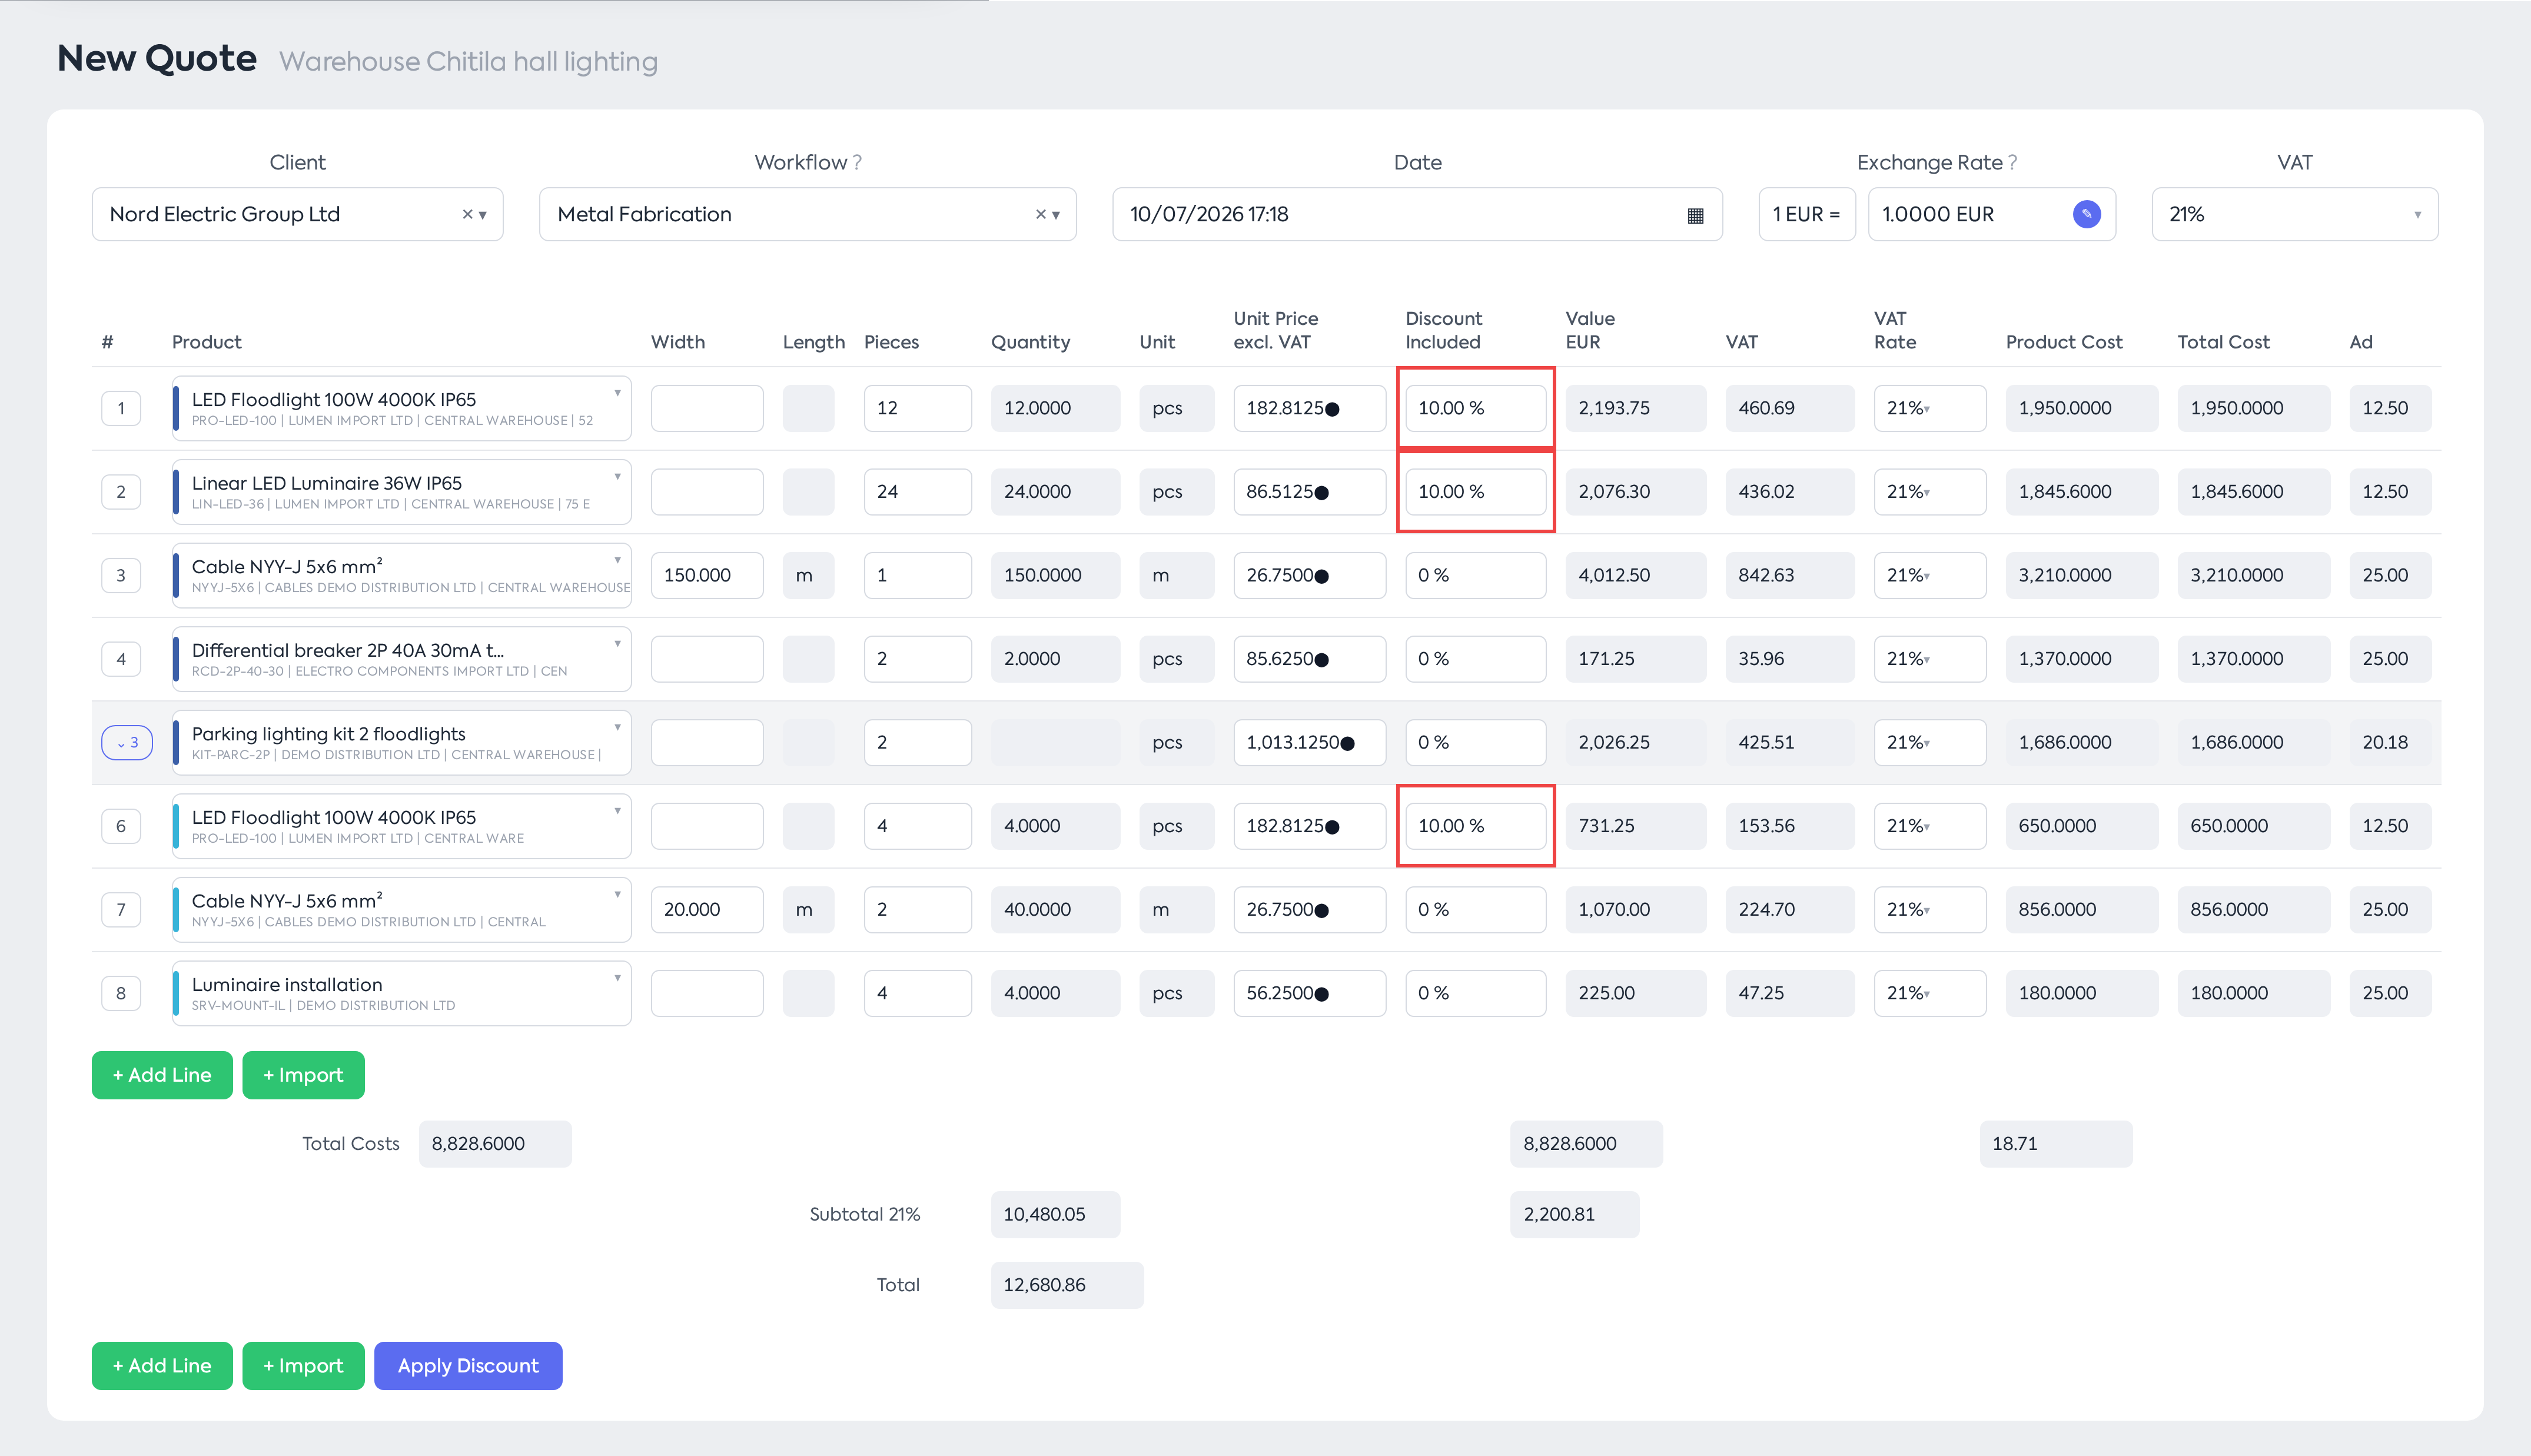
Task: Click the dot beside unit price 1,013.1250
Action: pyautogui.click(x=1347, y=743)
